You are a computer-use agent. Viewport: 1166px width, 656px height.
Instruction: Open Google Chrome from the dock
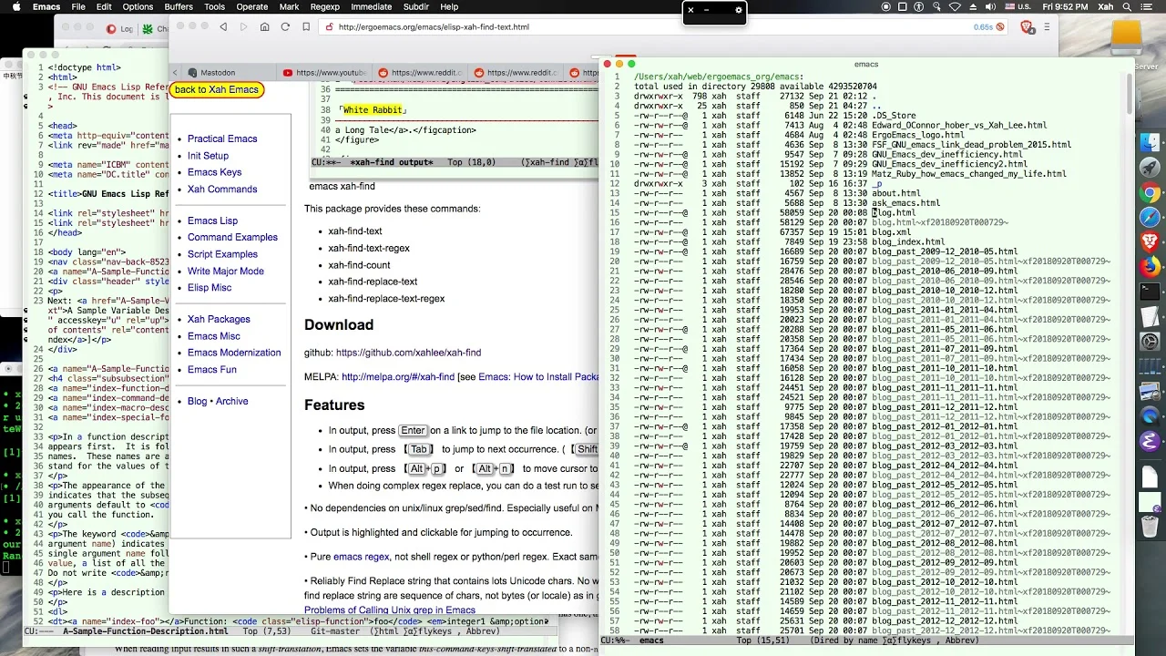coord(1150,192)
